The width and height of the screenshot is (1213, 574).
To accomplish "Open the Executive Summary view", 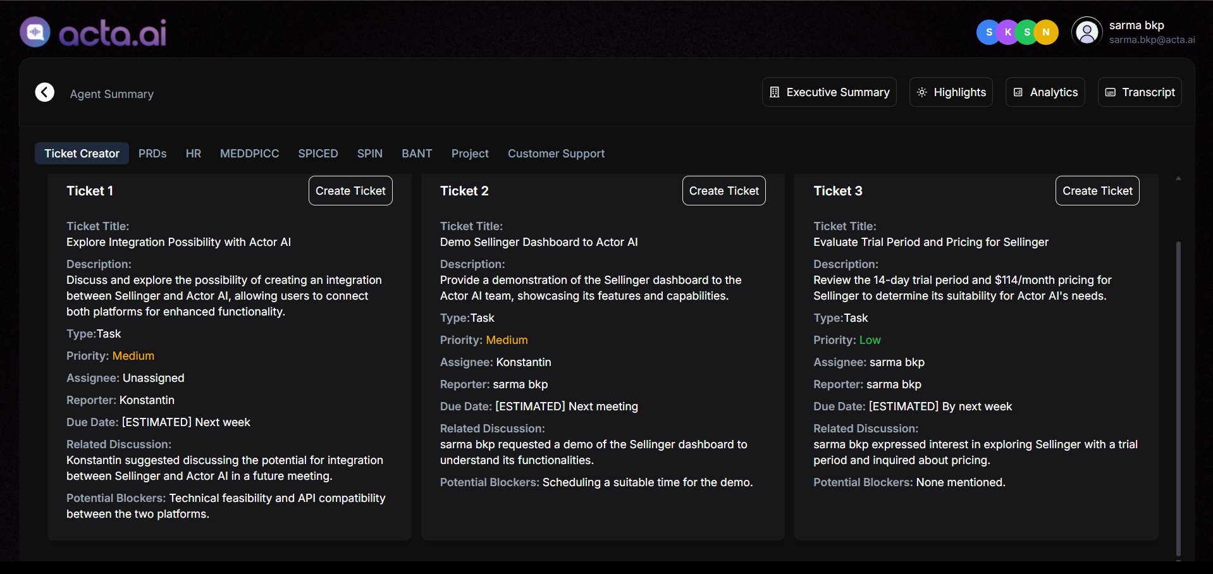I will point(829,92).
